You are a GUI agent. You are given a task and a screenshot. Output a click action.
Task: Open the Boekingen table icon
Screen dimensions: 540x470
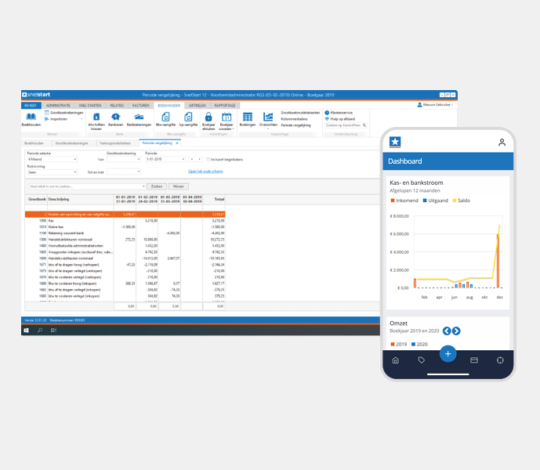tap(247, 117)
